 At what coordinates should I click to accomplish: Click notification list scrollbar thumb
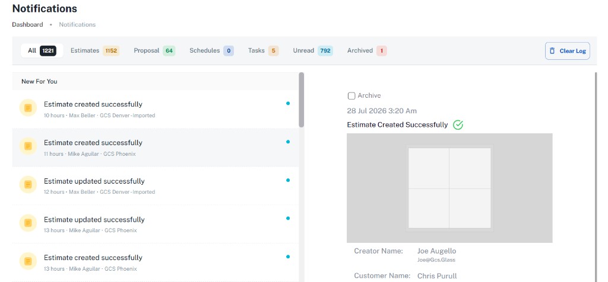301,100
